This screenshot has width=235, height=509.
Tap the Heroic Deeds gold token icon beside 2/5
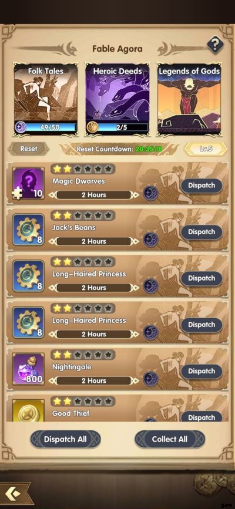(x=92, y=127)
